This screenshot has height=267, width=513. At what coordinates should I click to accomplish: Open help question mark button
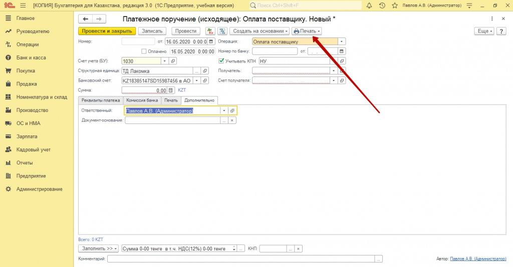click(501, 31)
